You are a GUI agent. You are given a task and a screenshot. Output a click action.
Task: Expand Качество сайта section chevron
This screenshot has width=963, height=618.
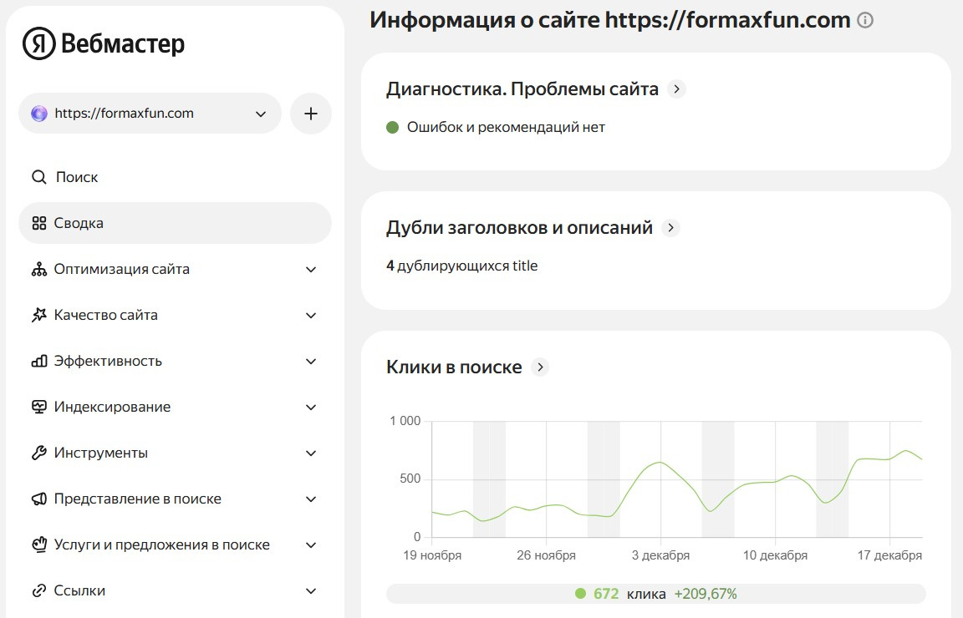point(311,316)
